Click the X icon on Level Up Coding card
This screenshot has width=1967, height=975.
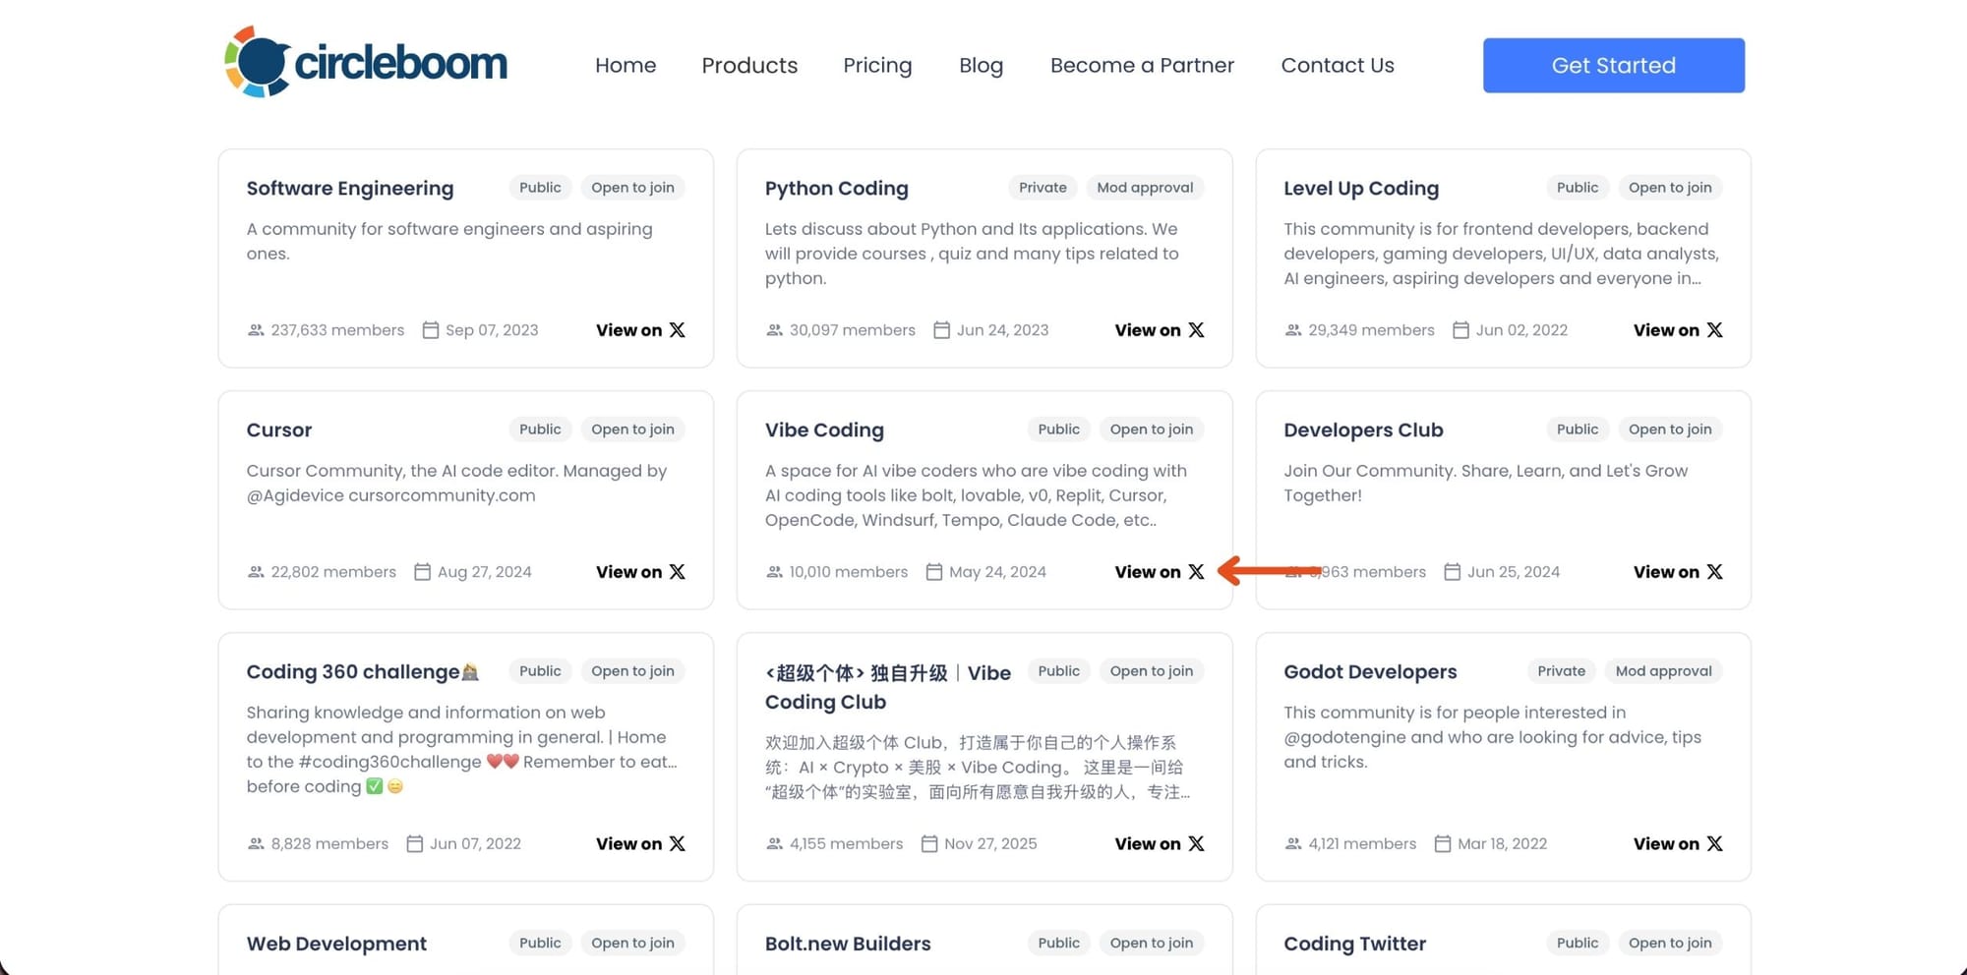pos(1714,330)
